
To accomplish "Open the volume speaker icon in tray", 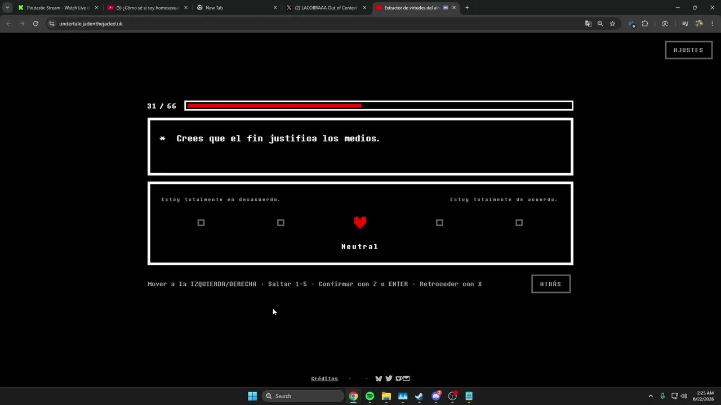I will 684,396.
